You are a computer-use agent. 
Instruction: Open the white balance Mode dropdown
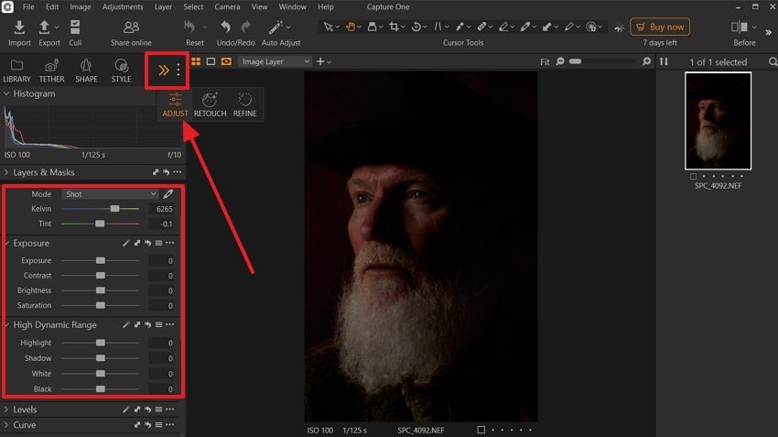[110, 193]
